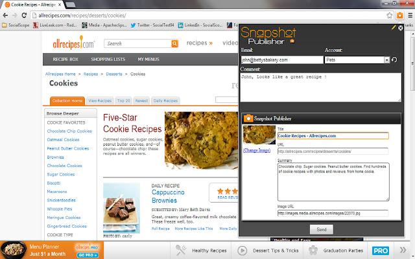Open the LinkedIn - SocialSco bookmark
Viewport: 415px width, 259px height.
200,25
